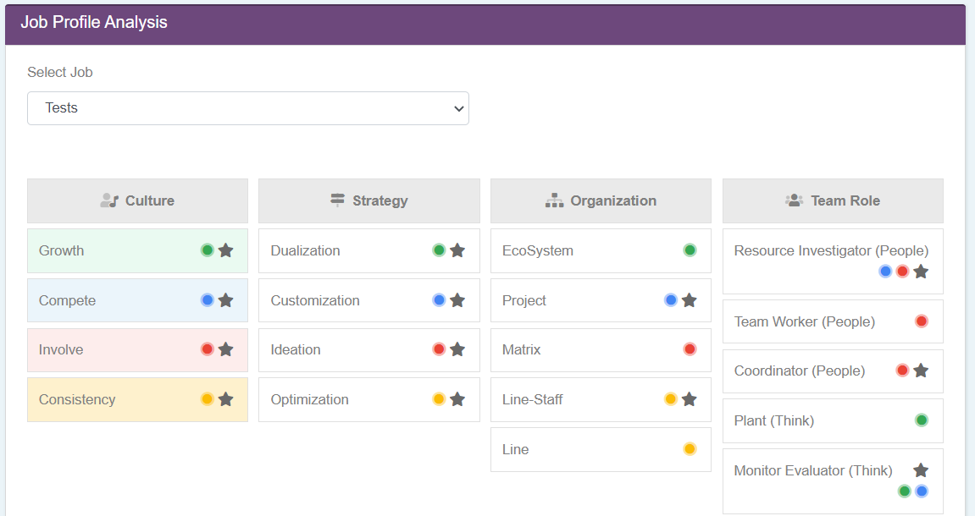Click the Team Worker (People) item

point(804,321)
